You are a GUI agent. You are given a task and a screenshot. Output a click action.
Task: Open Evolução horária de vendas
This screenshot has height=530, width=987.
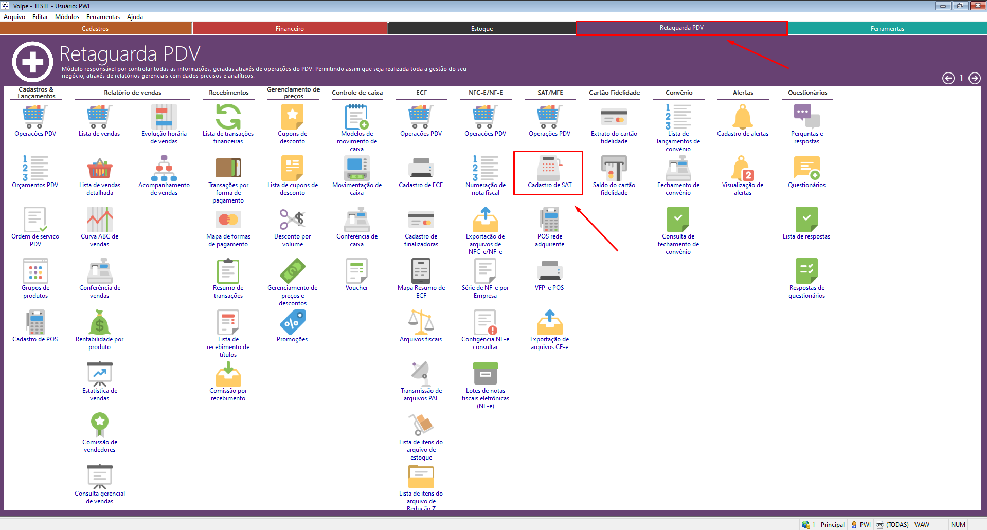pyautogui.click(x=164, y=124)
